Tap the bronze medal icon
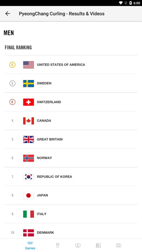142x252 pixels. pos(12,102)
